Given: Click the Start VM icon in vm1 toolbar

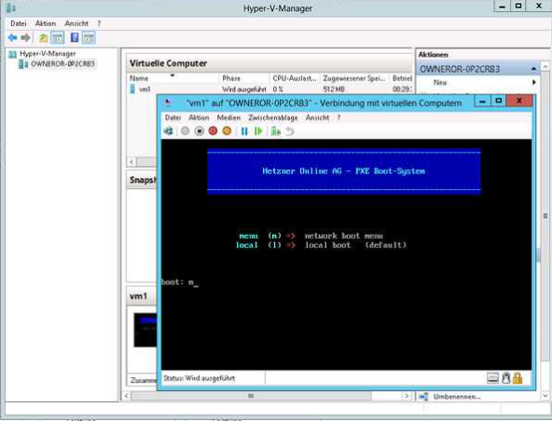Looking at the screenshot, I should point(185,131).
